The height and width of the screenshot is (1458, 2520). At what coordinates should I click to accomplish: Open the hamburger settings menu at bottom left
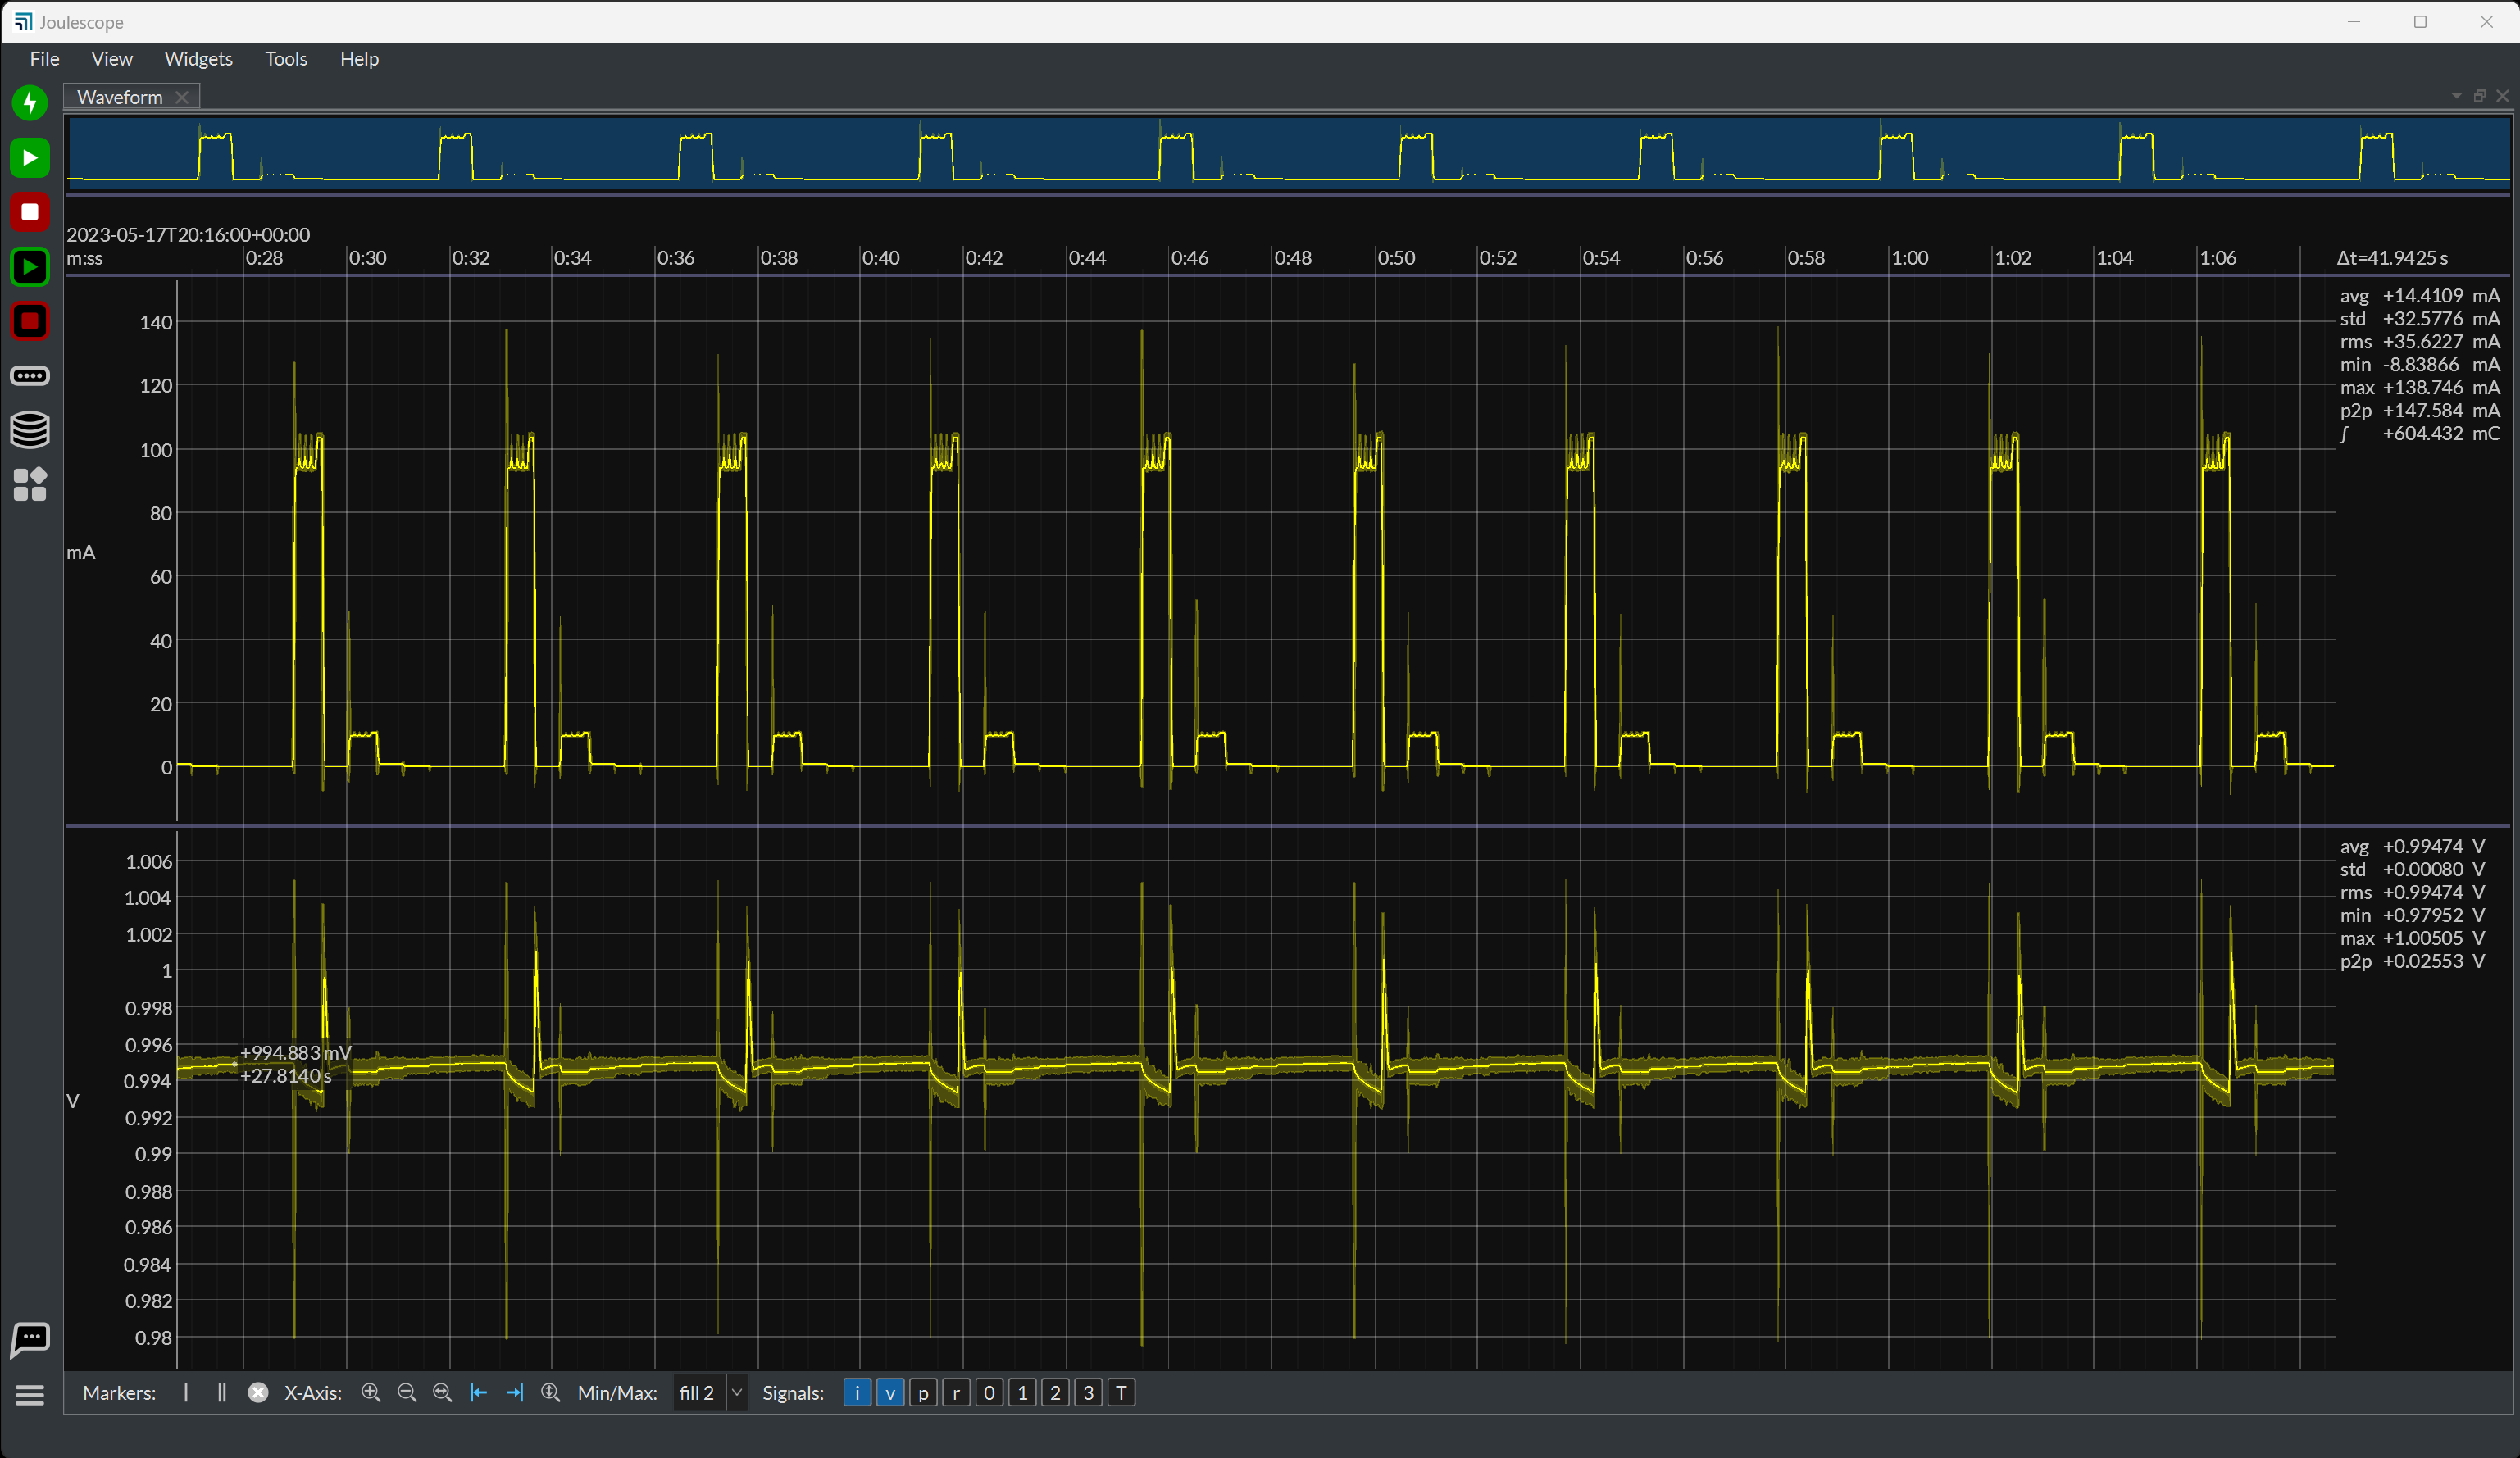tap(30, 1395)
